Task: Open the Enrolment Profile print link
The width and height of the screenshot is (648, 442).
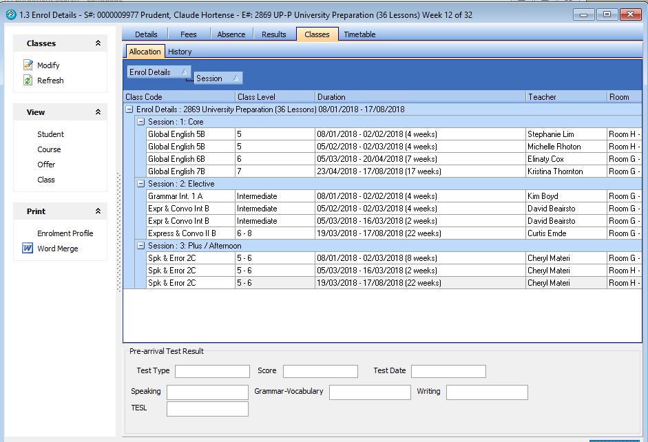Action: point(65,233)
